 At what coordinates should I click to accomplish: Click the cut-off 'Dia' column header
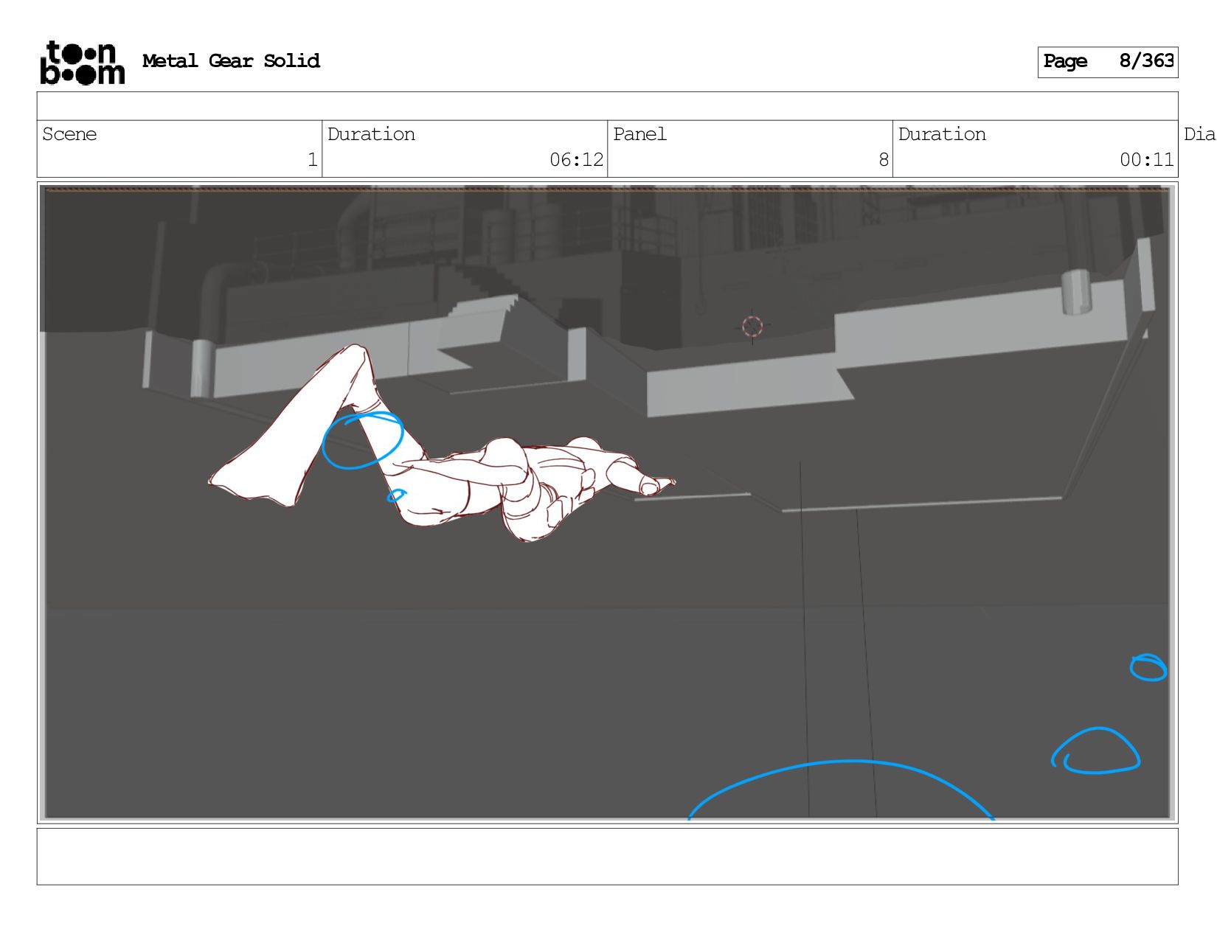[x=1199, y=134]
